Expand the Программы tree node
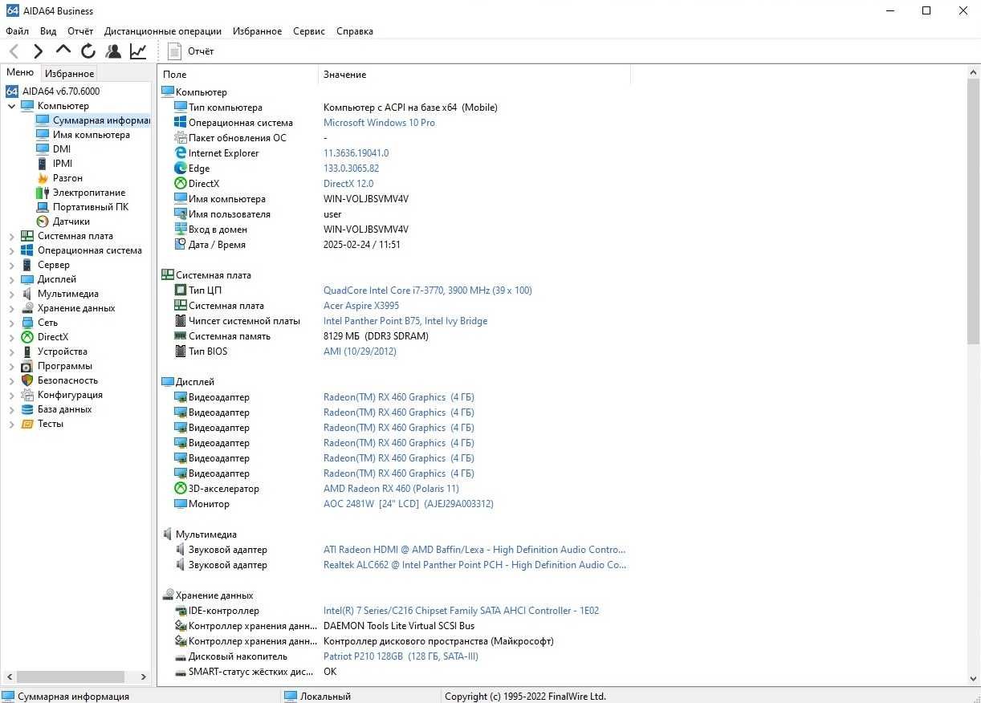The image size is (981, 703). (x=11, y=366)
